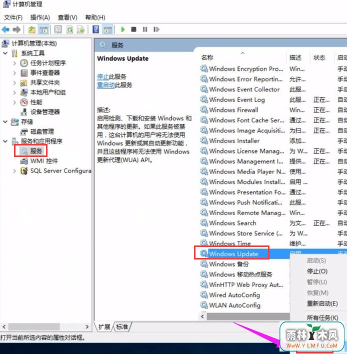The image size is (347, 354).
Task: Click the gear icon of Windows Search
Action: click(204, 223)
